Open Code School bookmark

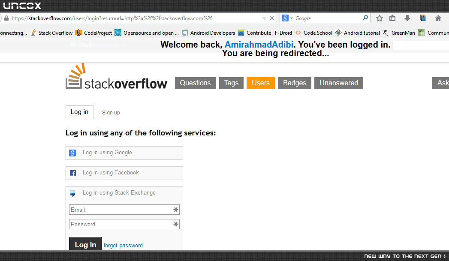pyautogui.click(x=313, y=33)
